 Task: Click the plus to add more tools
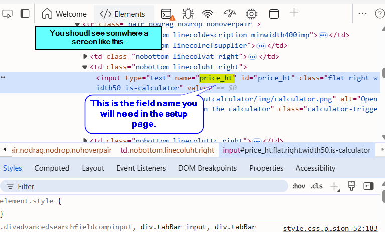(294, 13)
